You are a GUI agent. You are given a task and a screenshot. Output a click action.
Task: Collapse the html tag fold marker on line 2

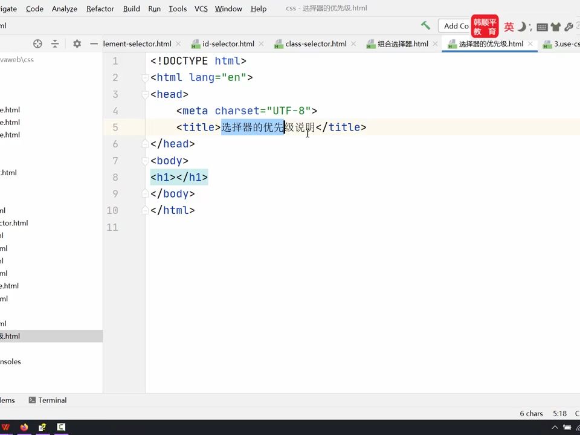click(x=145, y=78)
